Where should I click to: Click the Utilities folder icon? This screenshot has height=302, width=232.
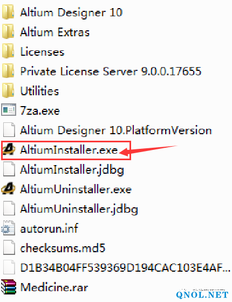coord(8,91)
